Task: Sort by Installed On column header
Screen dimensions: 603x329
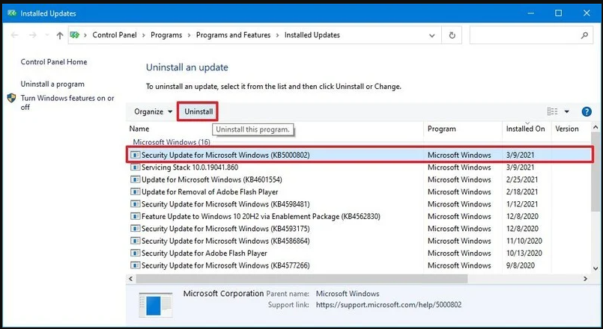Action: 527,129
